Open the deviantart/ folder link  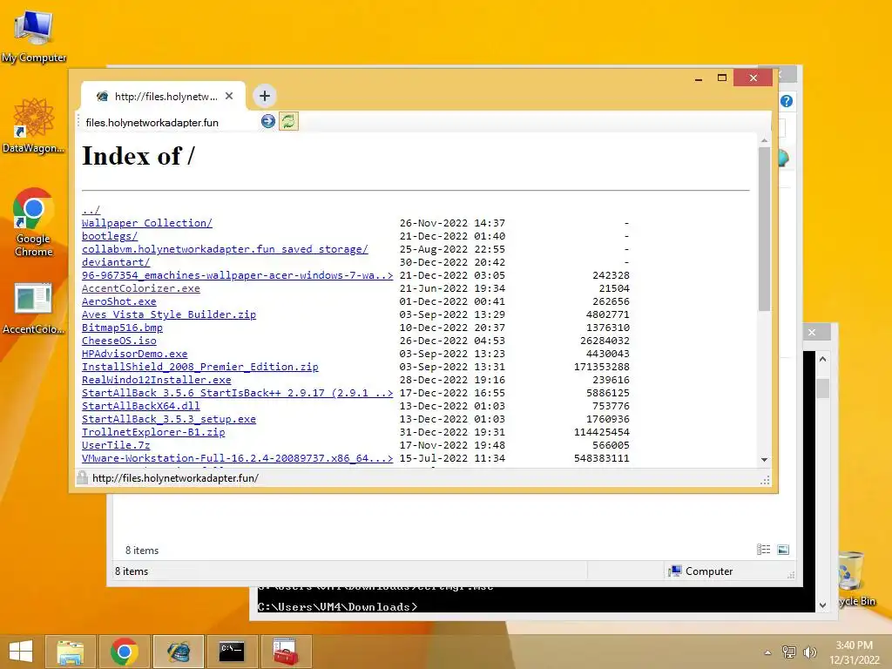pyautogui.click(x=116, y=262)
